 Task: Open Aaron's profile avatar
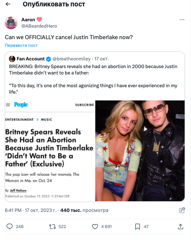click(11, 23)
